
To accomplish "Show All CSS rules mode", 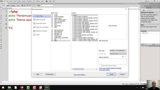I will (143, 10).
